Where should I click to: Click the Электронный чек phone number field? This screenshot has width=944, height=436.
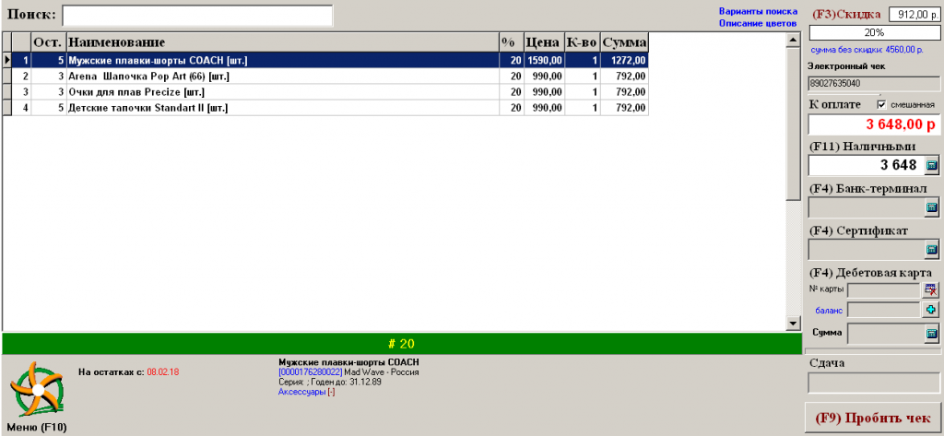874,84
